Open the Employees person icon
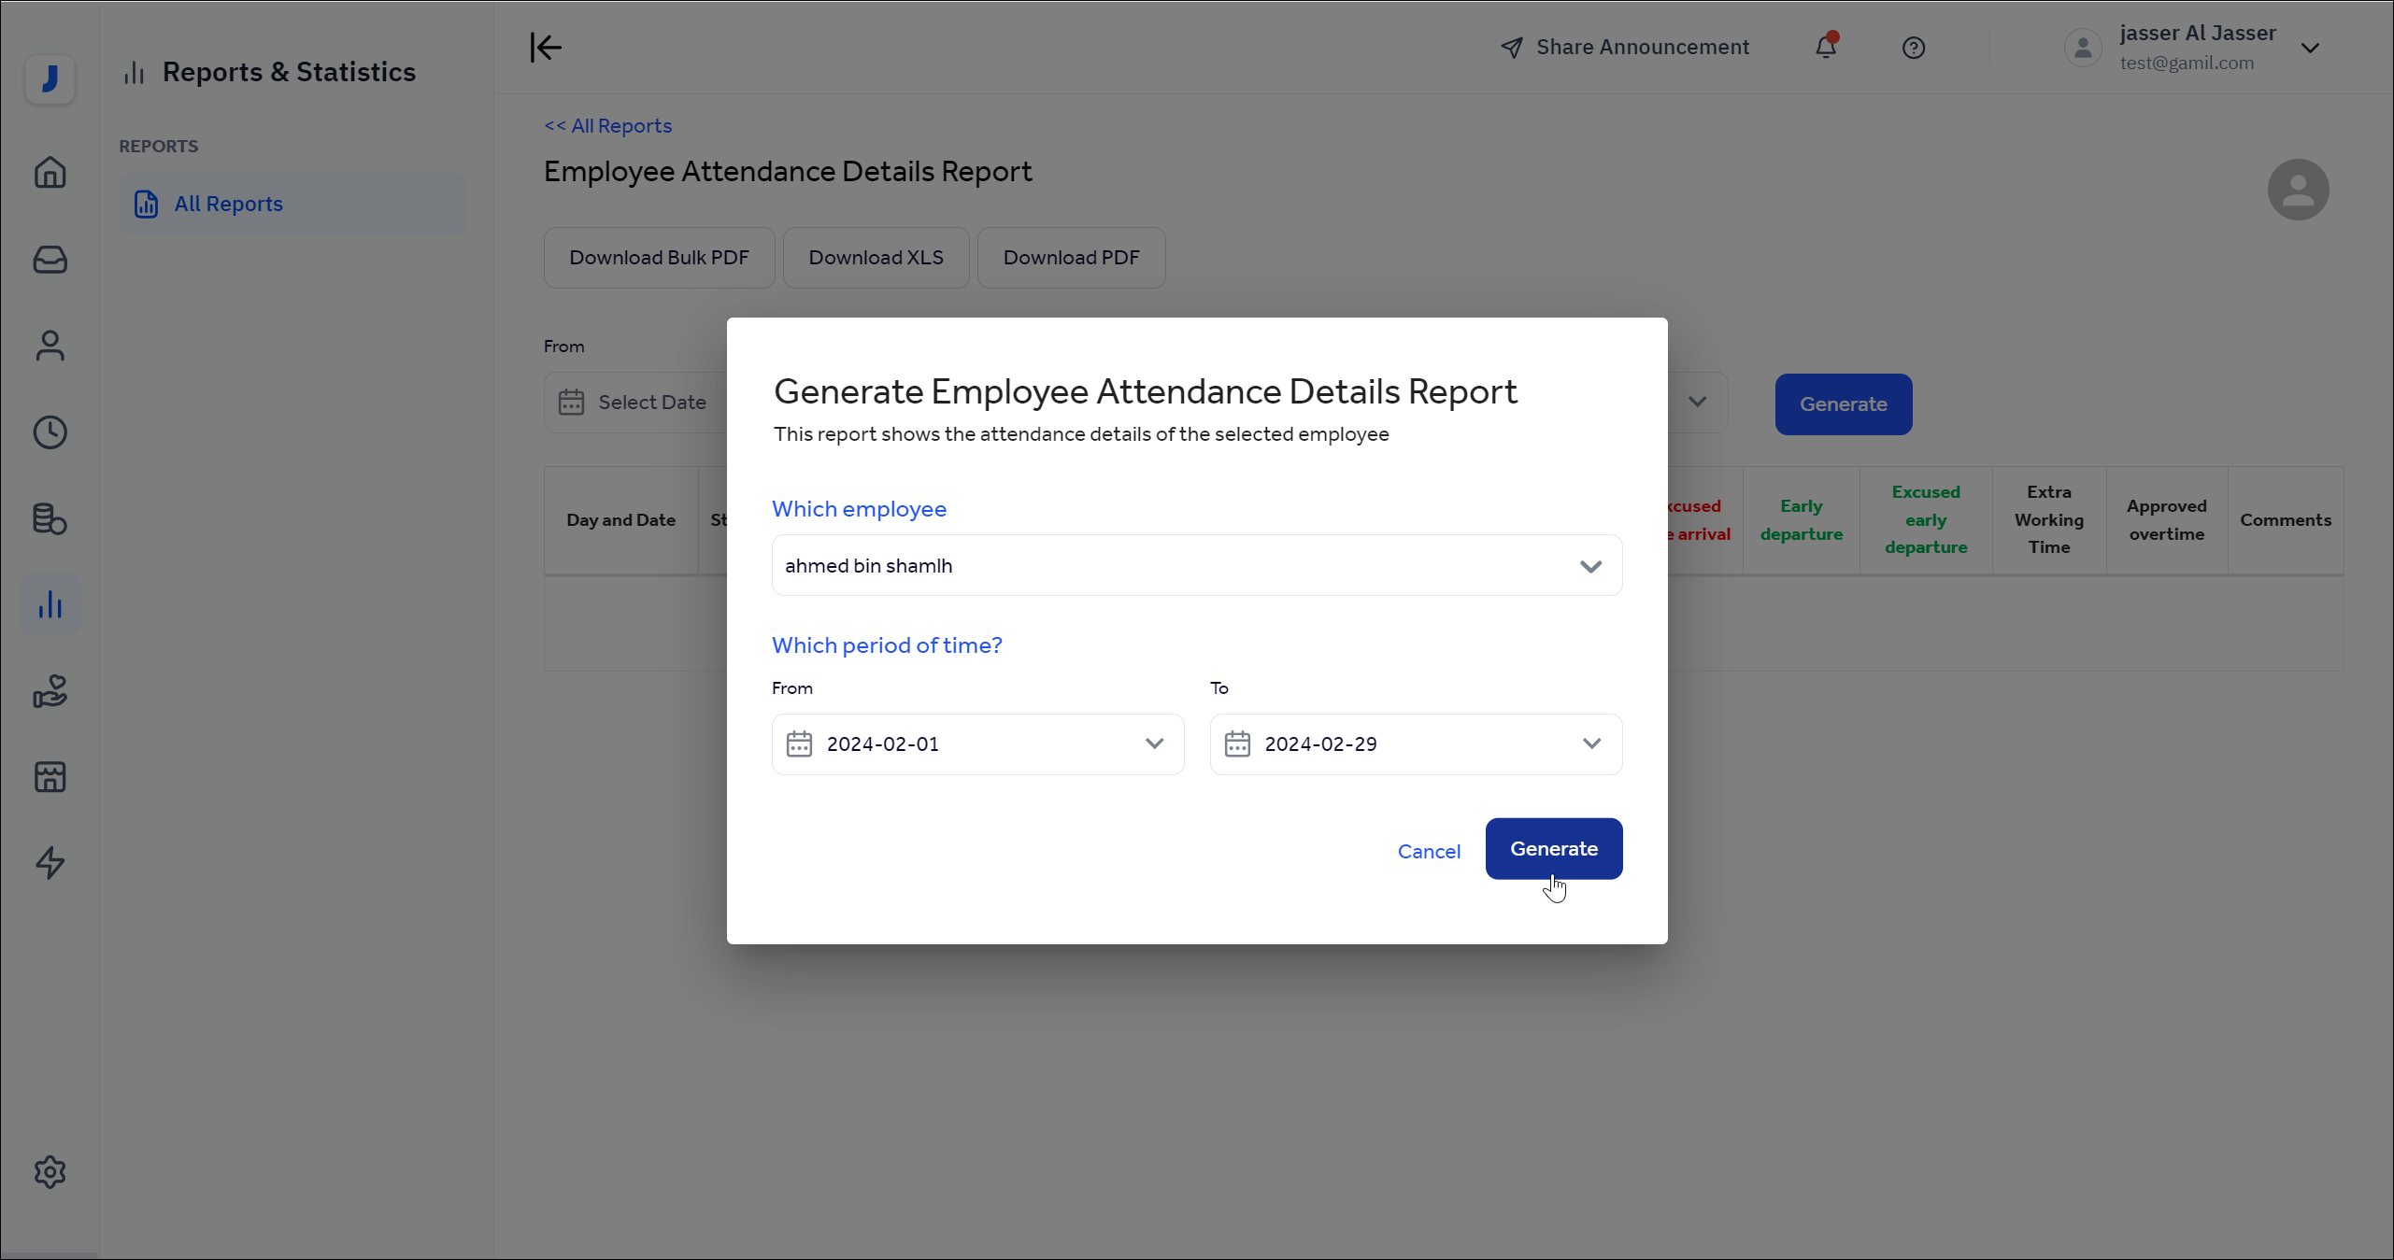The height and width of the screenshot is (1260, 2394). (50, 346)
